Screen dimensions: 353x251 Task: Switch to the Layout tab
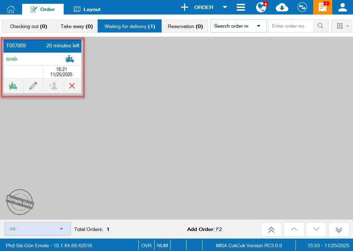click(x=87, y=9)
